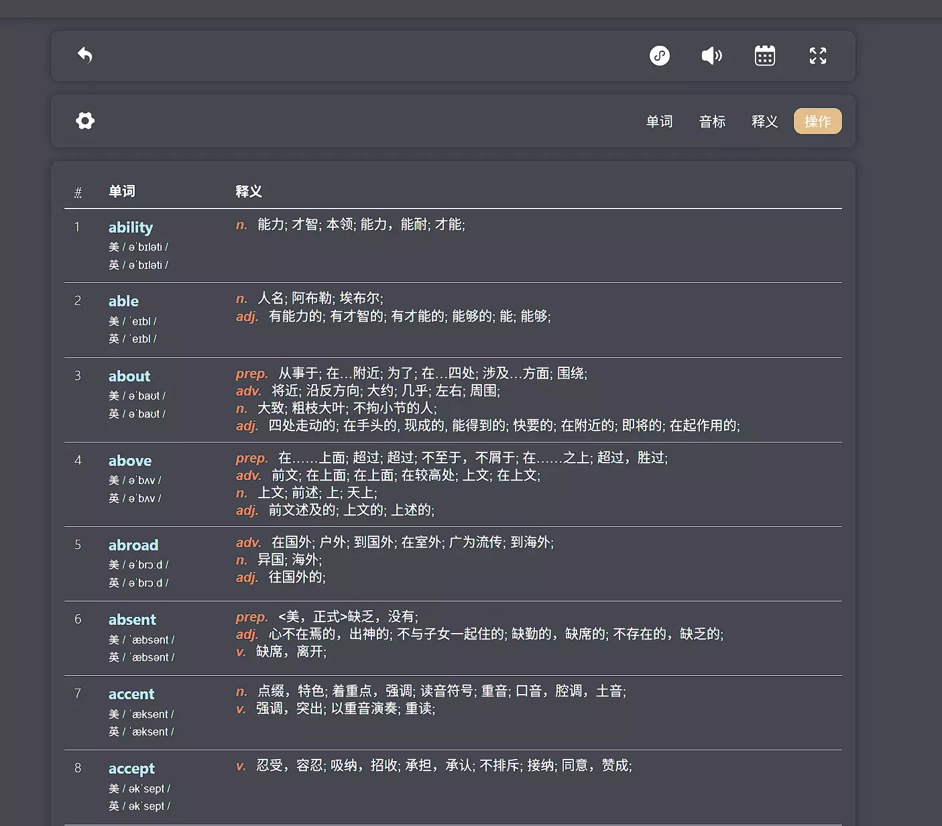Click the 释义 column header
The image size is (942, 826).
pos(249,192)
